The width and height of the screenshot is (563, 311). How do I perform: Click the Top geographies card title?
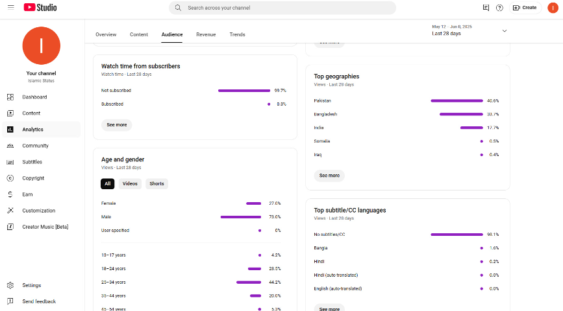(x=336, y=76)
